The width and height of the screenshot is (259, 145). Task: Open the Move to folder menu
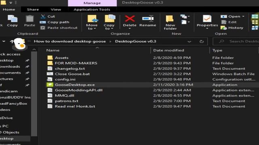click(x=92, y=23)
